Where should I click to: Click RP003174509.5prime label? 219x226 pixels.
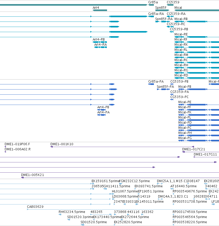coord(190,212)
